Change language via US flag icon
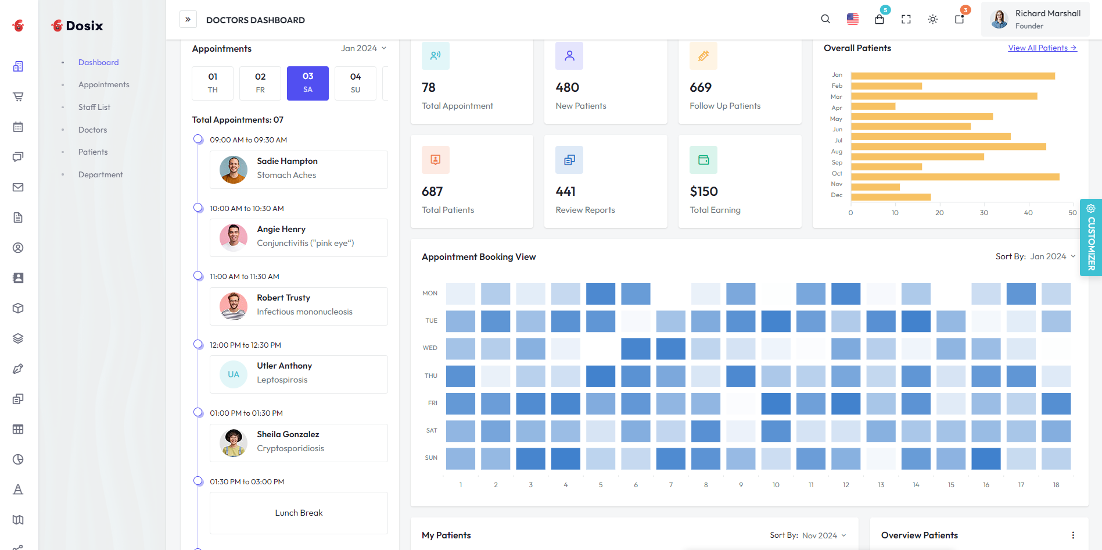 tap(852, 19)
